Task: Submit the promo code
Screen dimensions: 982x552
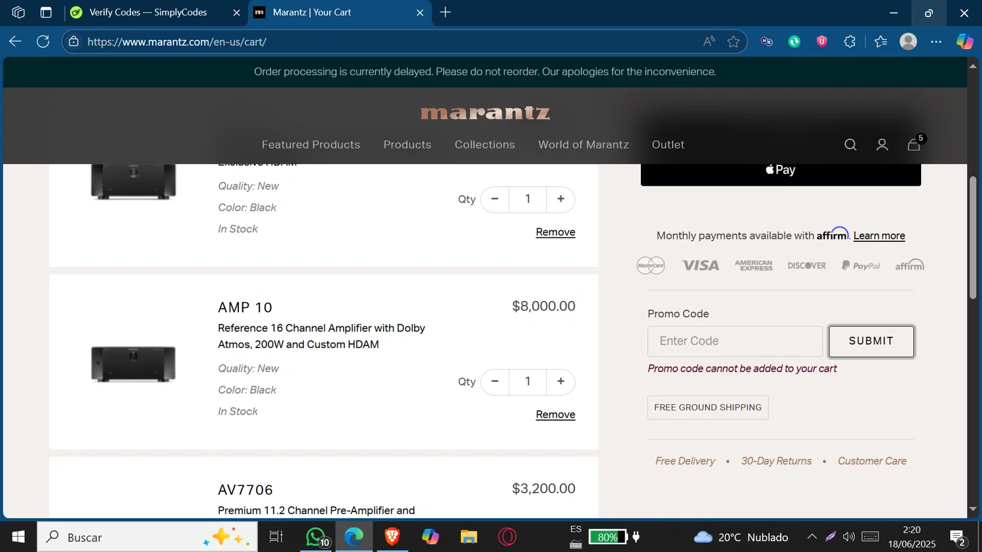Action: [871, 341]
